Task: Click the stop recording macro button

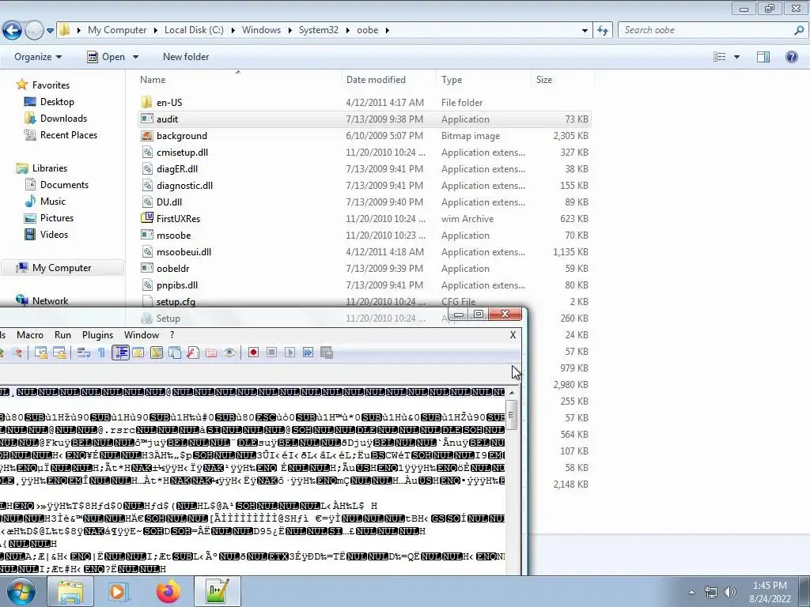Action: click(x=271, y=353)
